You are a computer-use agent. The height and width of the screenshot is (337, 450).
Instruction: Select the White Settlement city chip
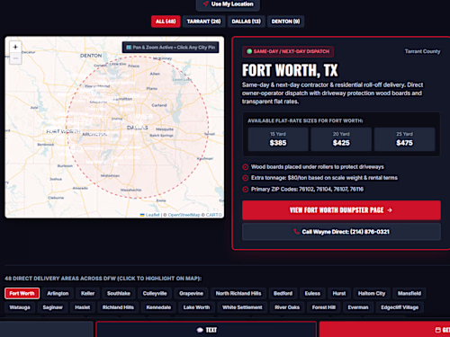pyautogui.click(x=242, y=307)
